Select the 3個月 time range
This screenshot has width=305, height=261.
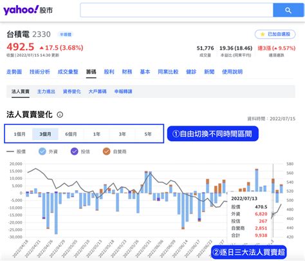pyautogui.click(x=45, y=134)
